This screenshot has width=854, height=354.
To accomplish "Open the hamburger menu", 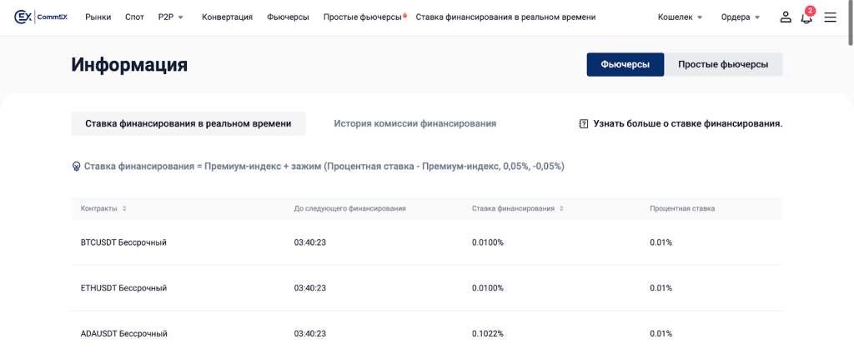I will coord(830,17).
